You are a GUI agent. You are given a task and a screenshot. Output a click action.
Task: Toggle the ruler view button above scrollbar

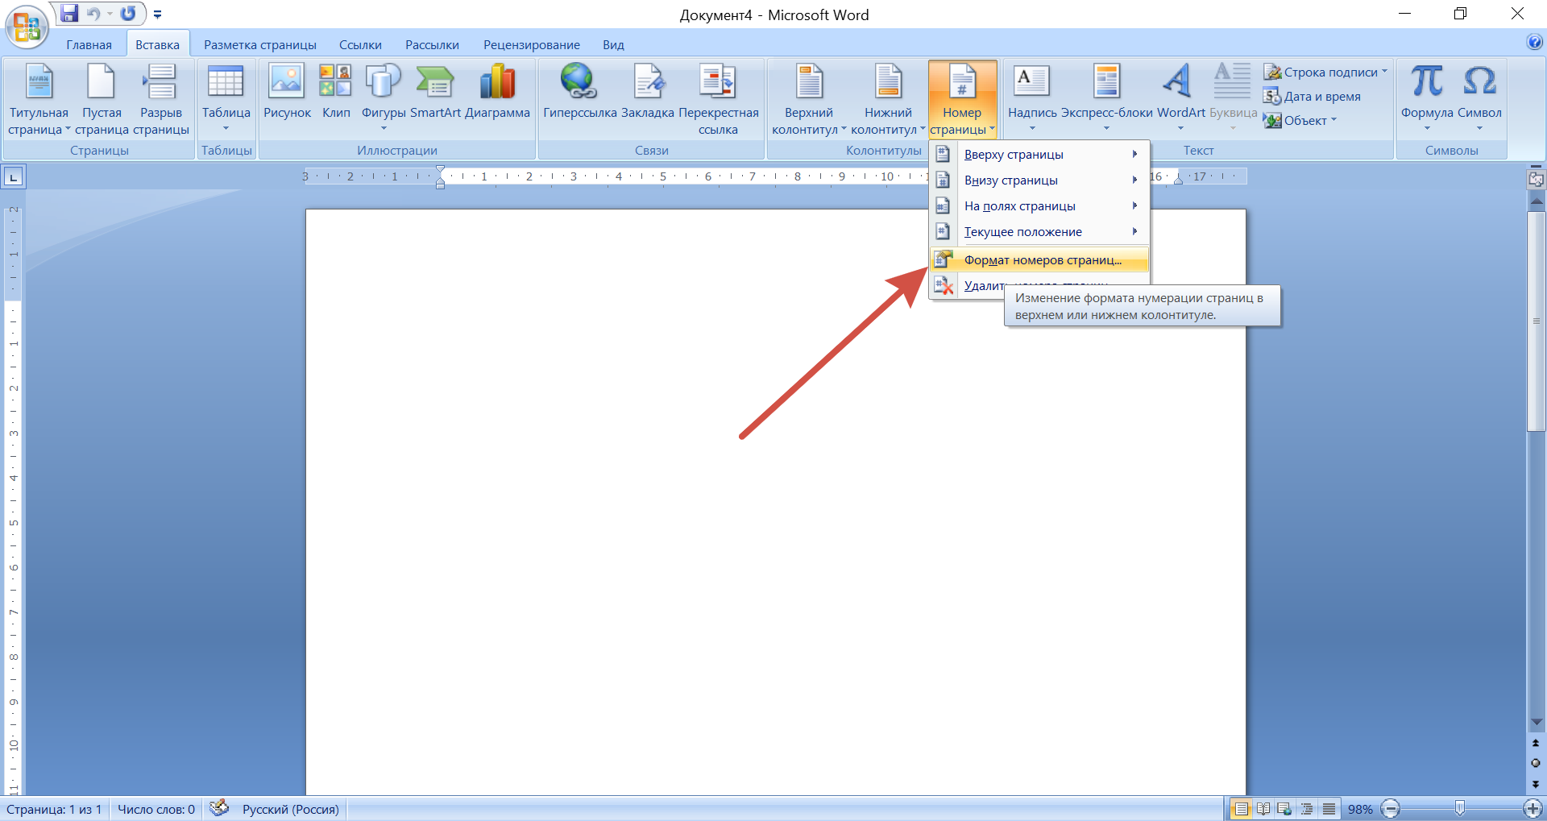(x=1536, y=179)
